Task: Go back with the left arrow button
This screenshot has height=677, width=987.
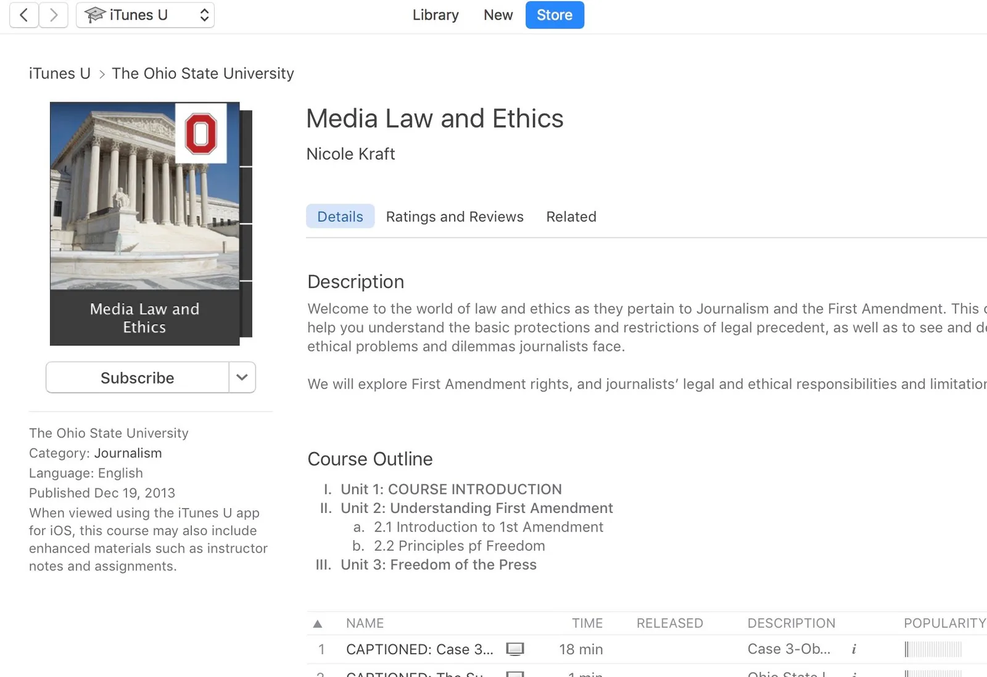Action: 24,15
